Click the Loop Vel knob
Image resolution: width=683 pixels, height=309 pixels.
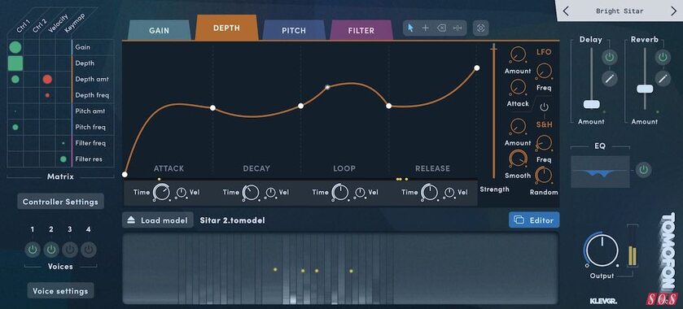(x=360, y=193)
